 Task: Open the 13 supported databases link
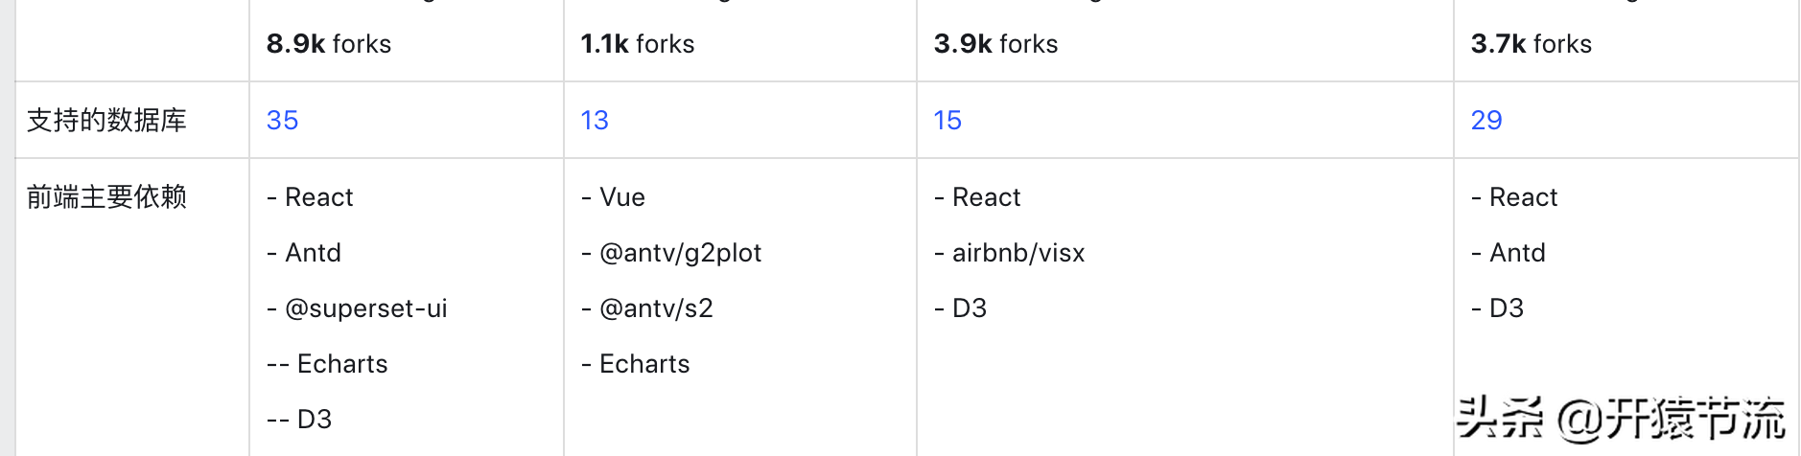click(594, 121)
